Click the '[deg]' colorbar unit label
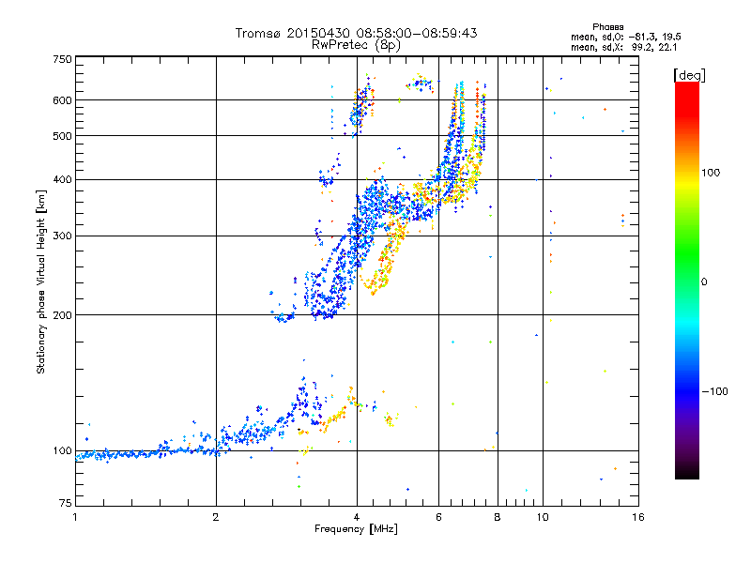751x563 pixels. click(x=690, y=75)
